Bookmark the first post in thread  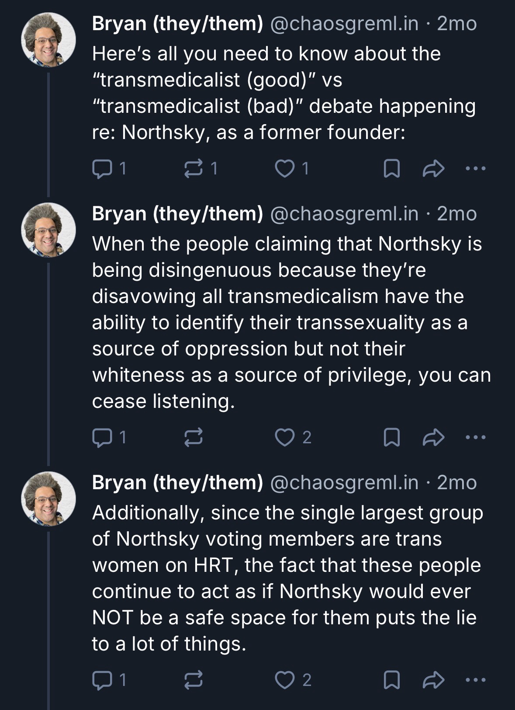(391, 169)
